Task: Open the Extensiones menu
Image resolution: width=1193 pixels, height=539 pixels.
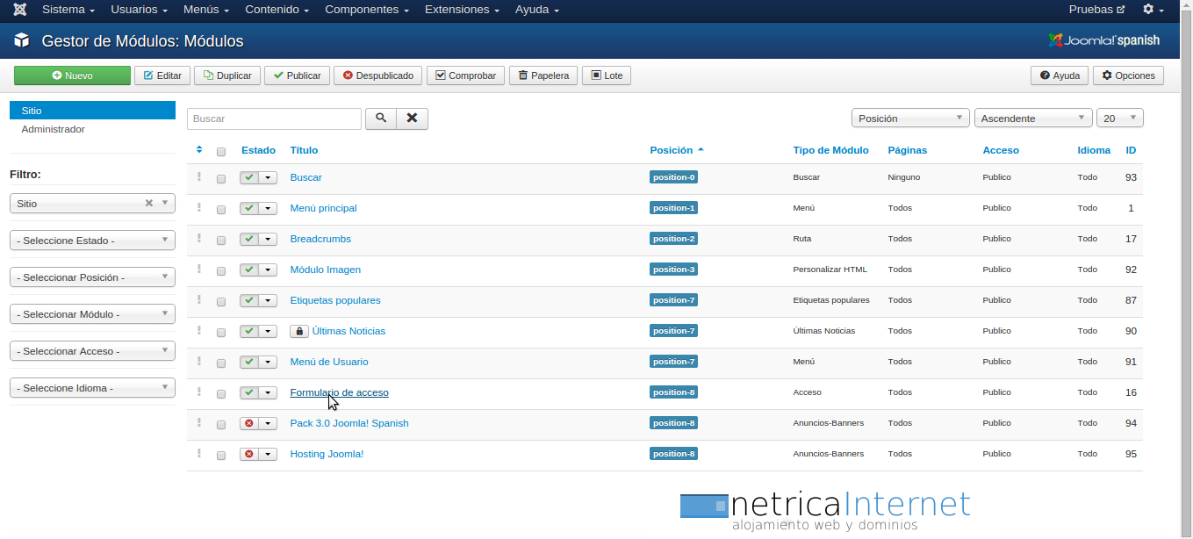Action: [462, 10]
